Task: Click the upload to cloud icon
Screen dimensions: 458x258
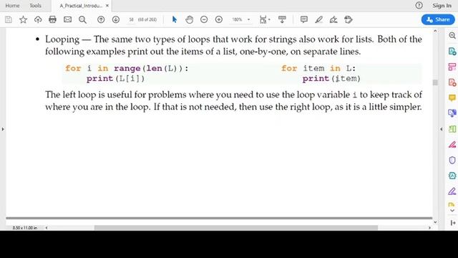Action: pos(38,19)
